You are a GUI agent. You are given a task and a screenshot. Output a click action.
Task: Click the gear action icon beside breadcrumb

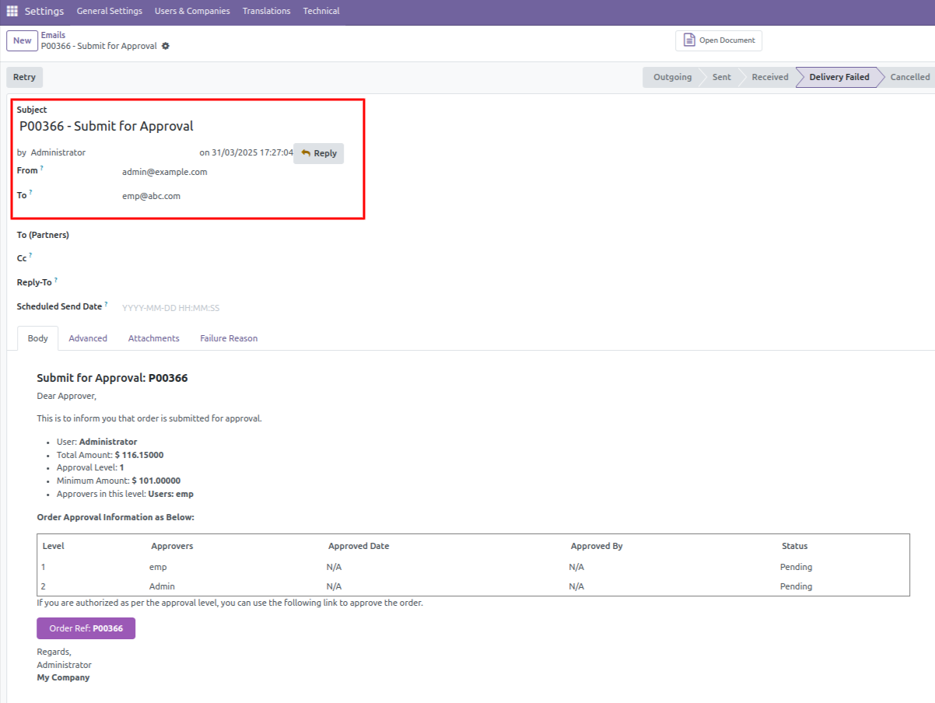[x=165, y=46]
